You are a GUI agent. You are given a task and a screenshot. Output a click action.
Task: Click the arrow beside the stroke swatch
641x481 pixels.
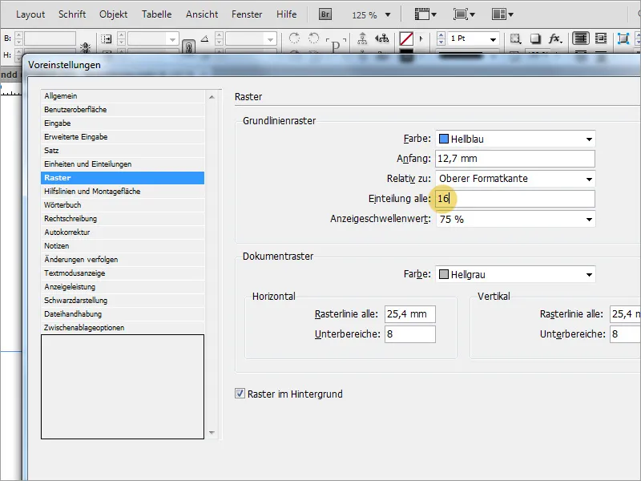coord(421,38)
